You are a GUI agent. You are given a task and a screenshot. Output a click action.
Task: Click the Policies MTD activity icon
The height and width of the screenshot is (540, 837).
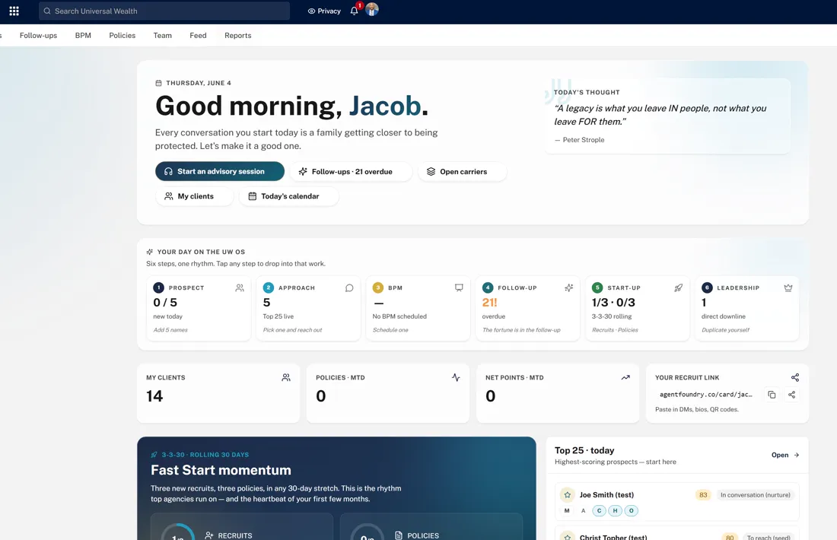pyautogui.click(x=456, y=377)
